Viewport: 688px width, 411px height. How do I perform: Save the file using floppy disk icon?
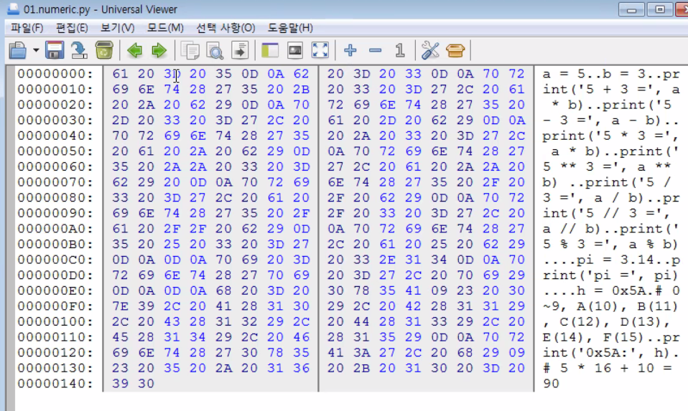pos(55,50)
